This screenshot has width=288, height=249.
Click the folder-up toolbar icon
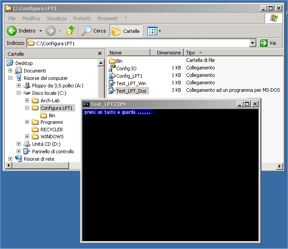click(x=70, y=31)
